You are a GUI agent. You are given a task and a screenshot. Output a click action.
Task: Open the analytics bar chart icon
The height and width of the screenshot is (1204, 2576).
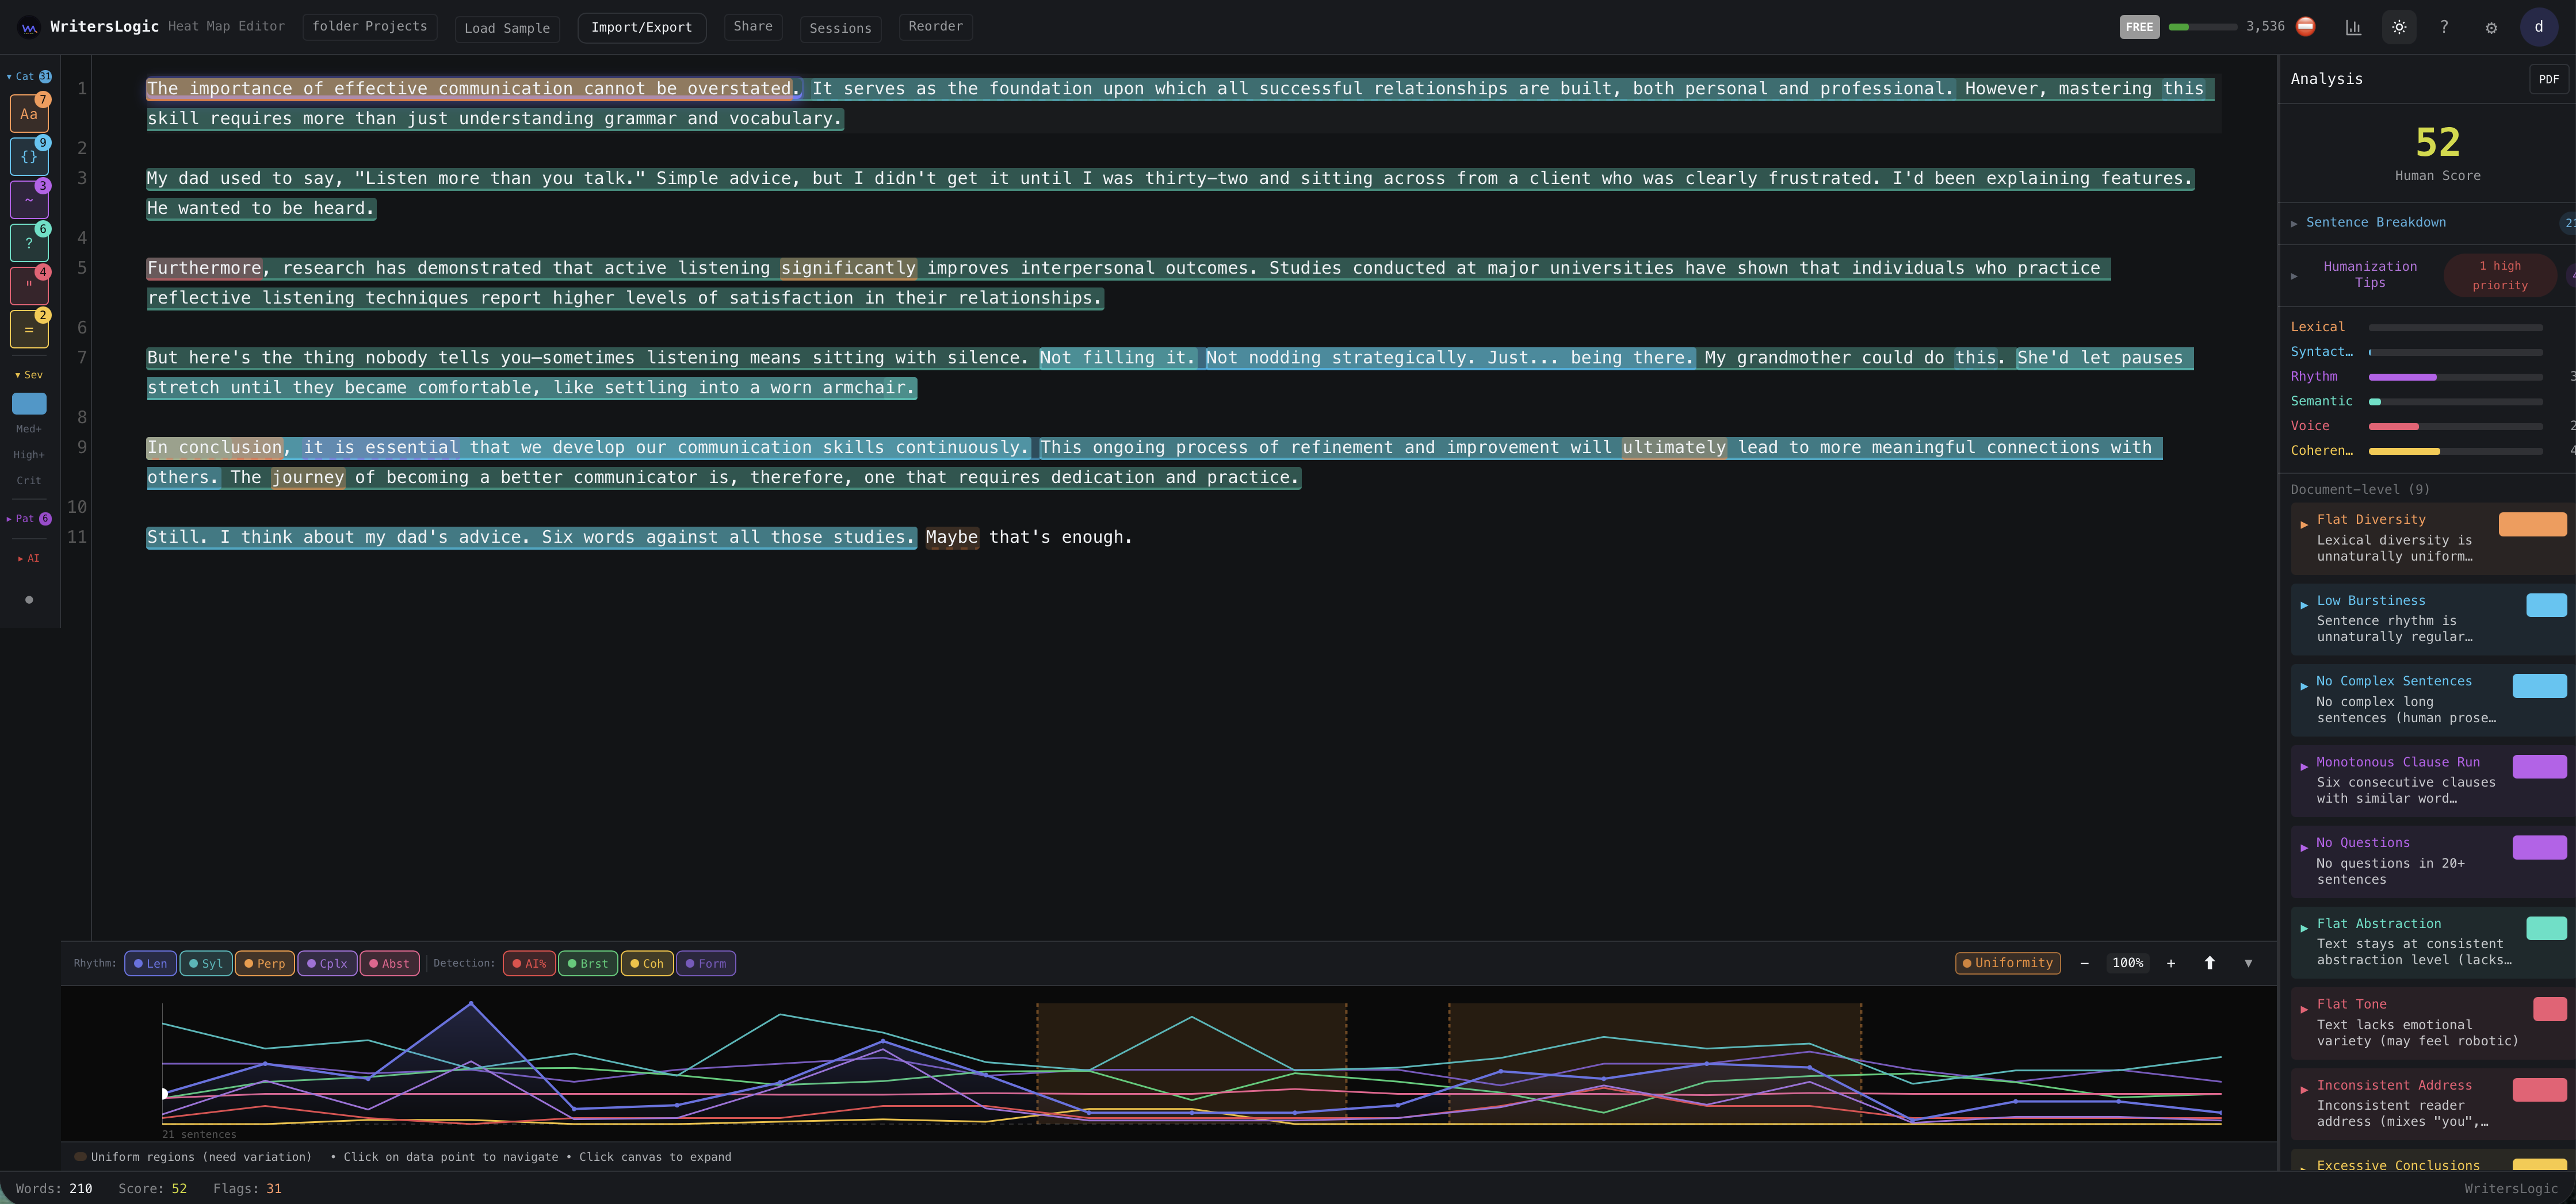[2353, 27]
